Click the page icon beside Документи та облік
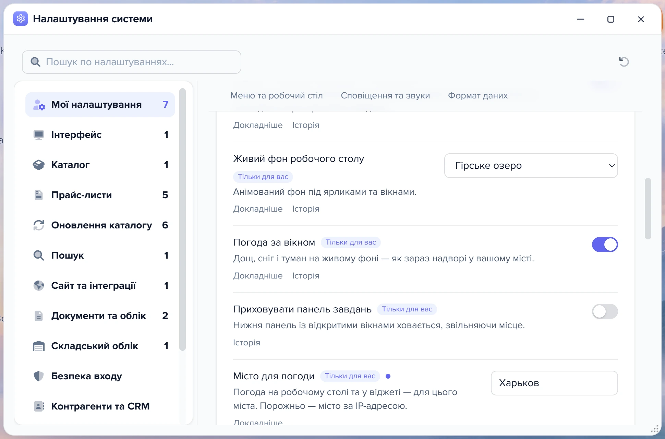This screenshot has height=439, width=665. (39, 316)
